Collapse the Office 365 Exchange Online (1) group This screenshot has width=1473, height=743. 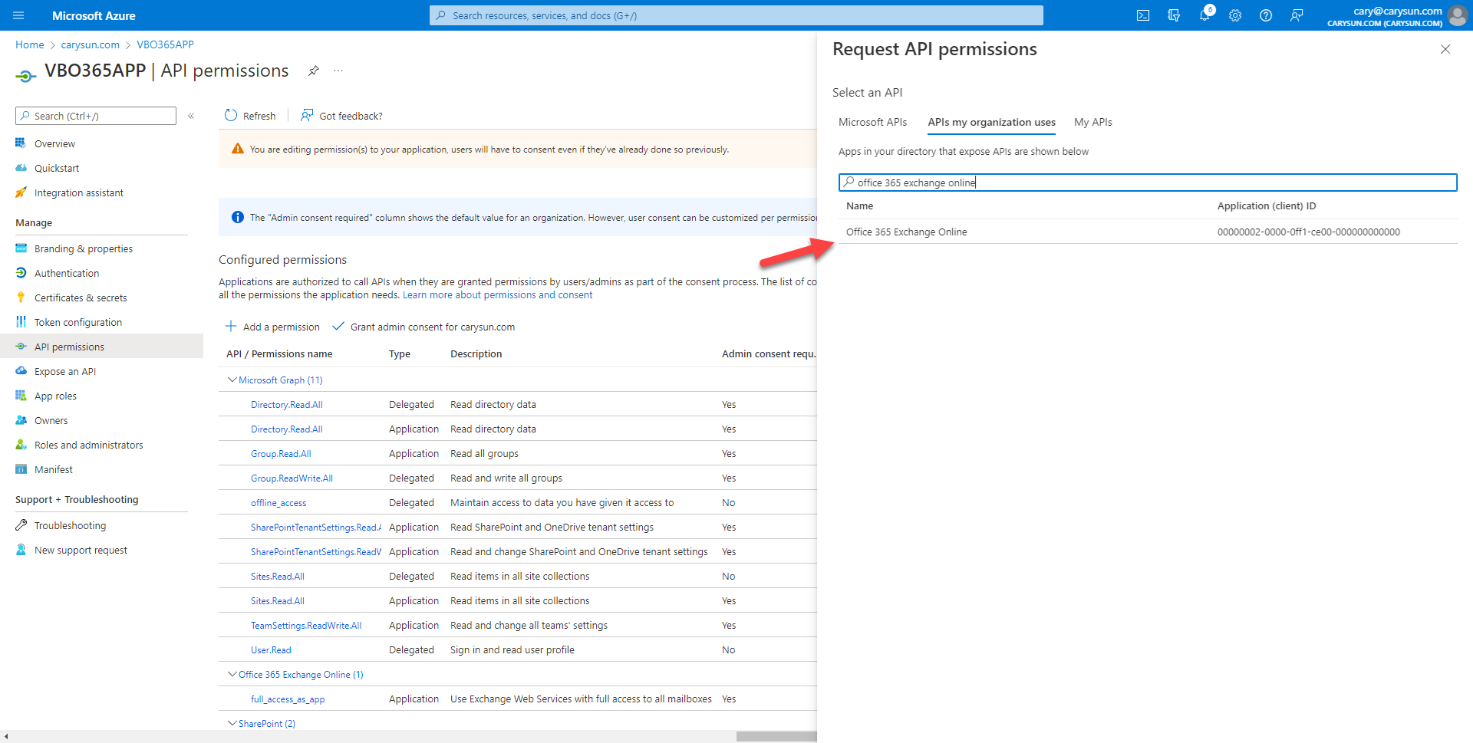(x=232, y=674)
